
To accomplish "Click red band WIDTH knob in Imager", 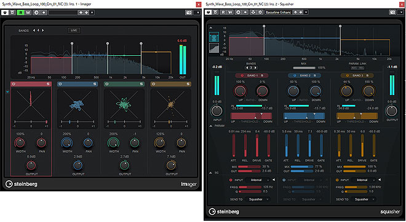I will (x=20, y=142).
